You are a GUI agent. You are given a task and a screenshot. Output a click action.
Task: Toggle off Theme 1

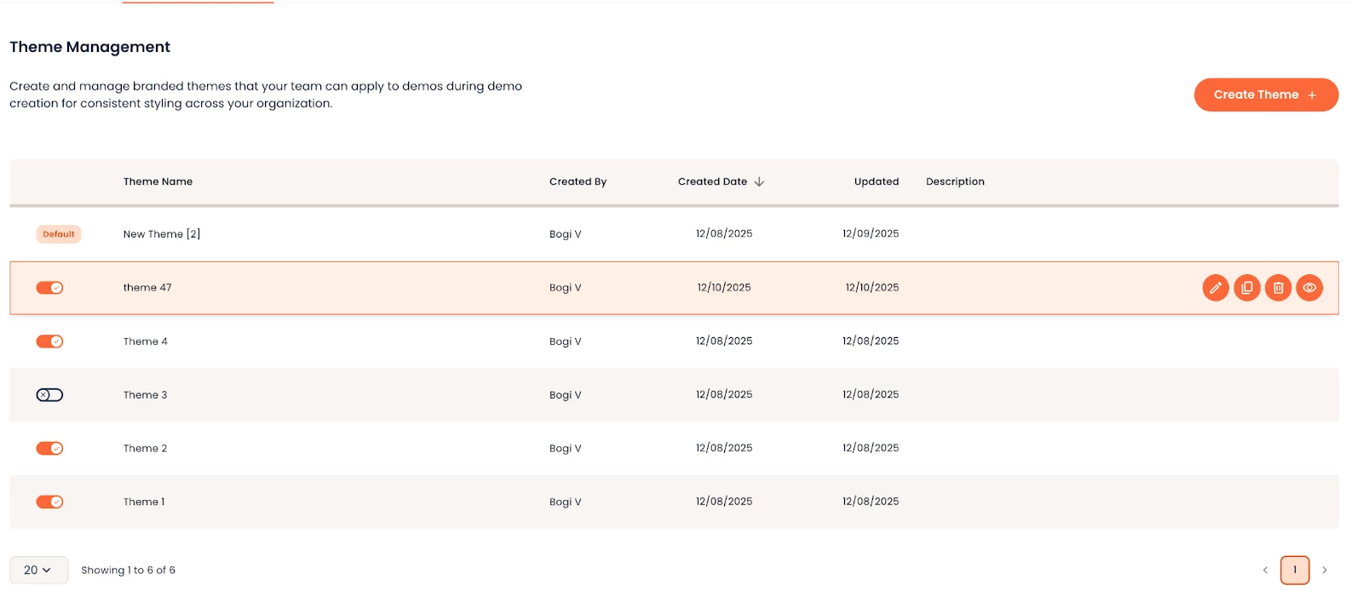click(49, 502)
